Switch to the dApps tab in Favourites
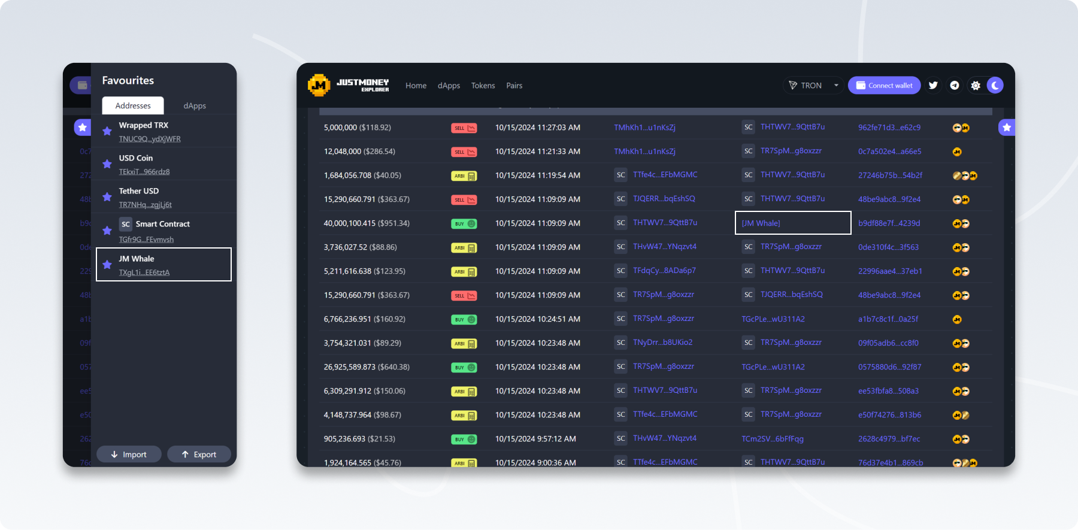The image size is (1078, 530). (195, 105)
